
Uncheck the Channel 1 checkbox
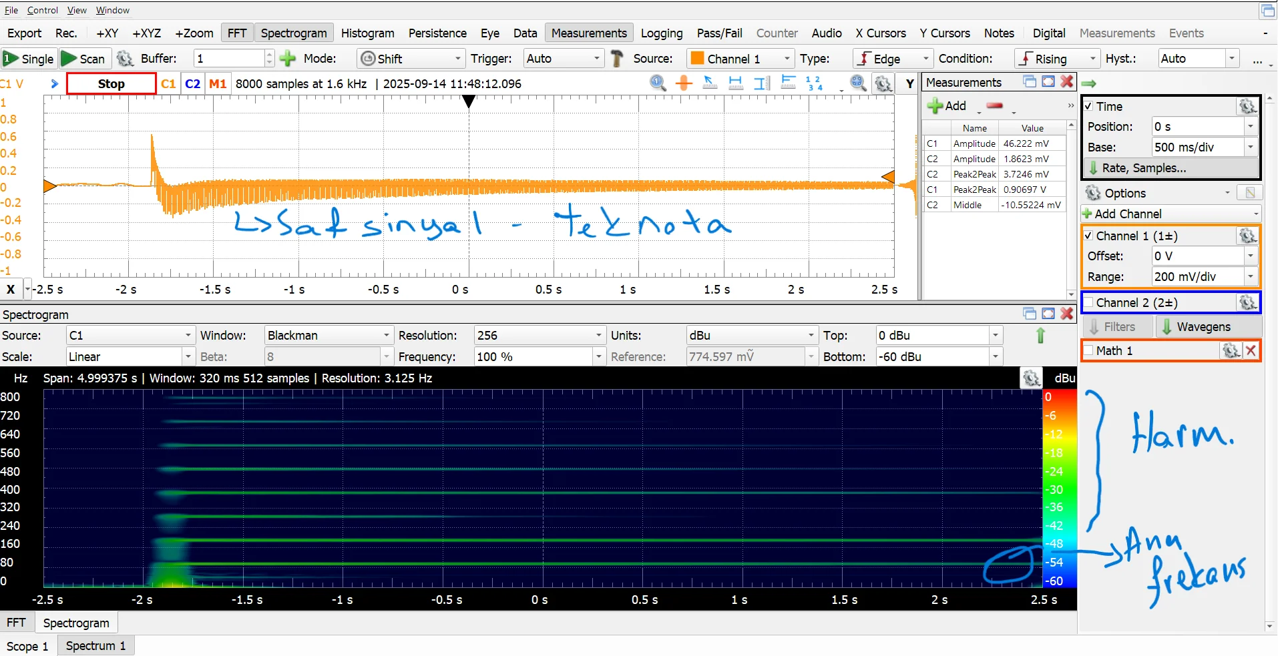(x=1088, y=236)
